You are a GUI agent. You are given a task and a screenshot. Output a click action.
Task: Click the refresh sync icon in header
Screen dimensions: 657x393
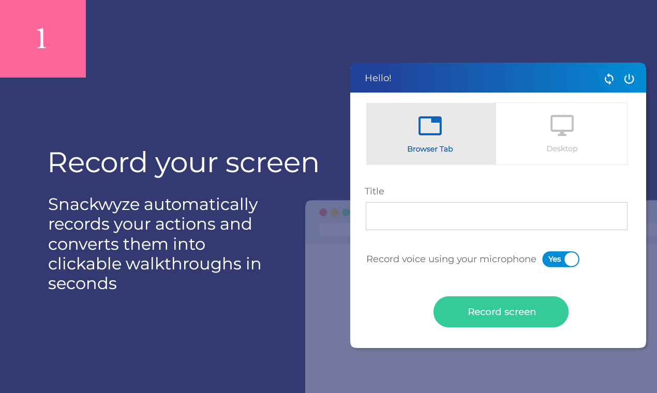pos(609,79)
